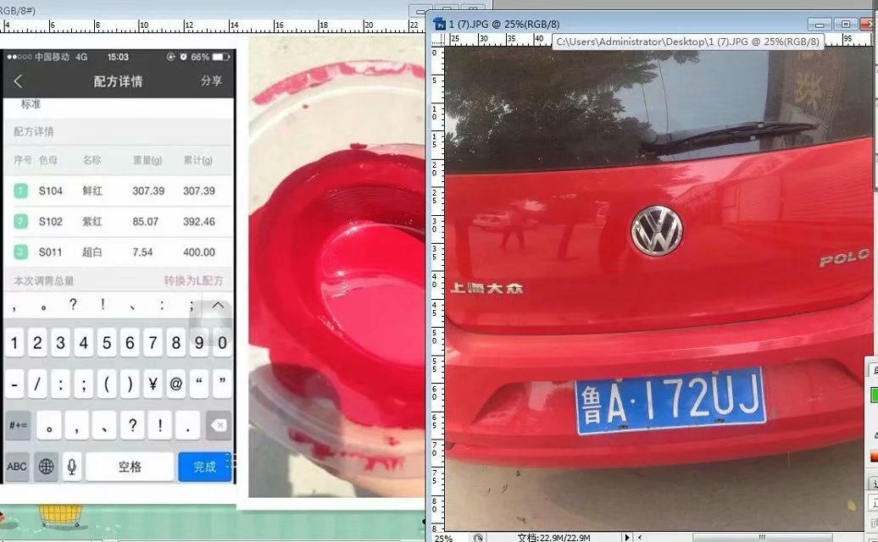Tap the globe language key
This screenshot has height=542, width=878.
pyautogui.click(x=46, y=467)
